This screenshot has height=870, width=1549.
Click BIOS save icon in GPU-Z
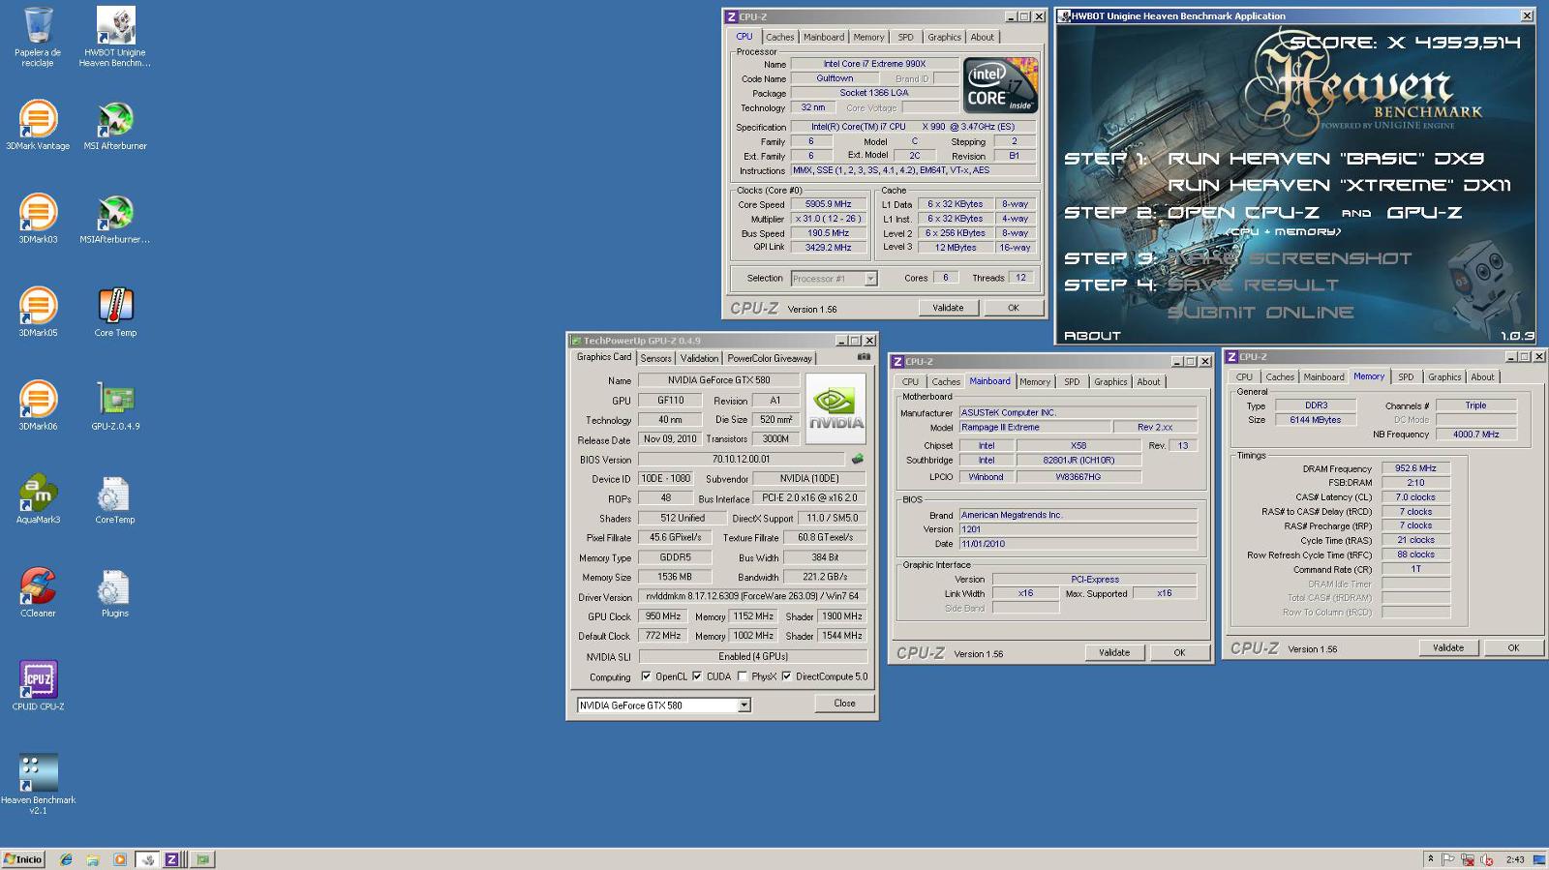[857, 459]
